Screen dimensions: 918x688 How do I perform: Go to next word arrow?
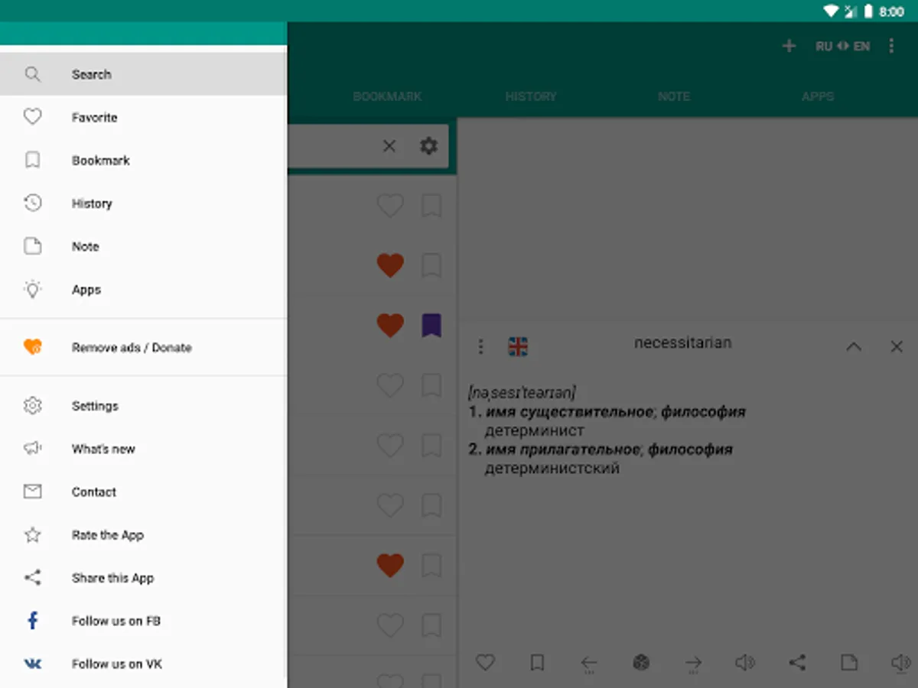693,664
